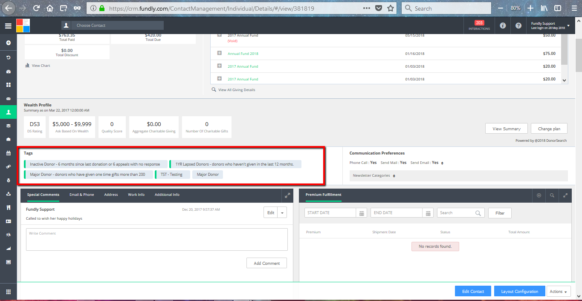Image resolution: width=582 pixels, height=301 pixels.
Task: Open the END DATE calendar picker
Action: (x=428, y=213)
